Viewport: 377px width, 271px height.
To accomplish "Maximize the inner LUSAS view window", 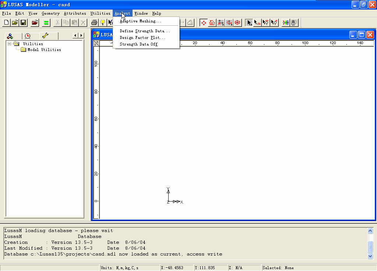I will pos(362,35).
